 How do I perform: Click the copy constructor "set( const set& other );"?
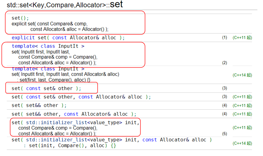pos(46,88)
